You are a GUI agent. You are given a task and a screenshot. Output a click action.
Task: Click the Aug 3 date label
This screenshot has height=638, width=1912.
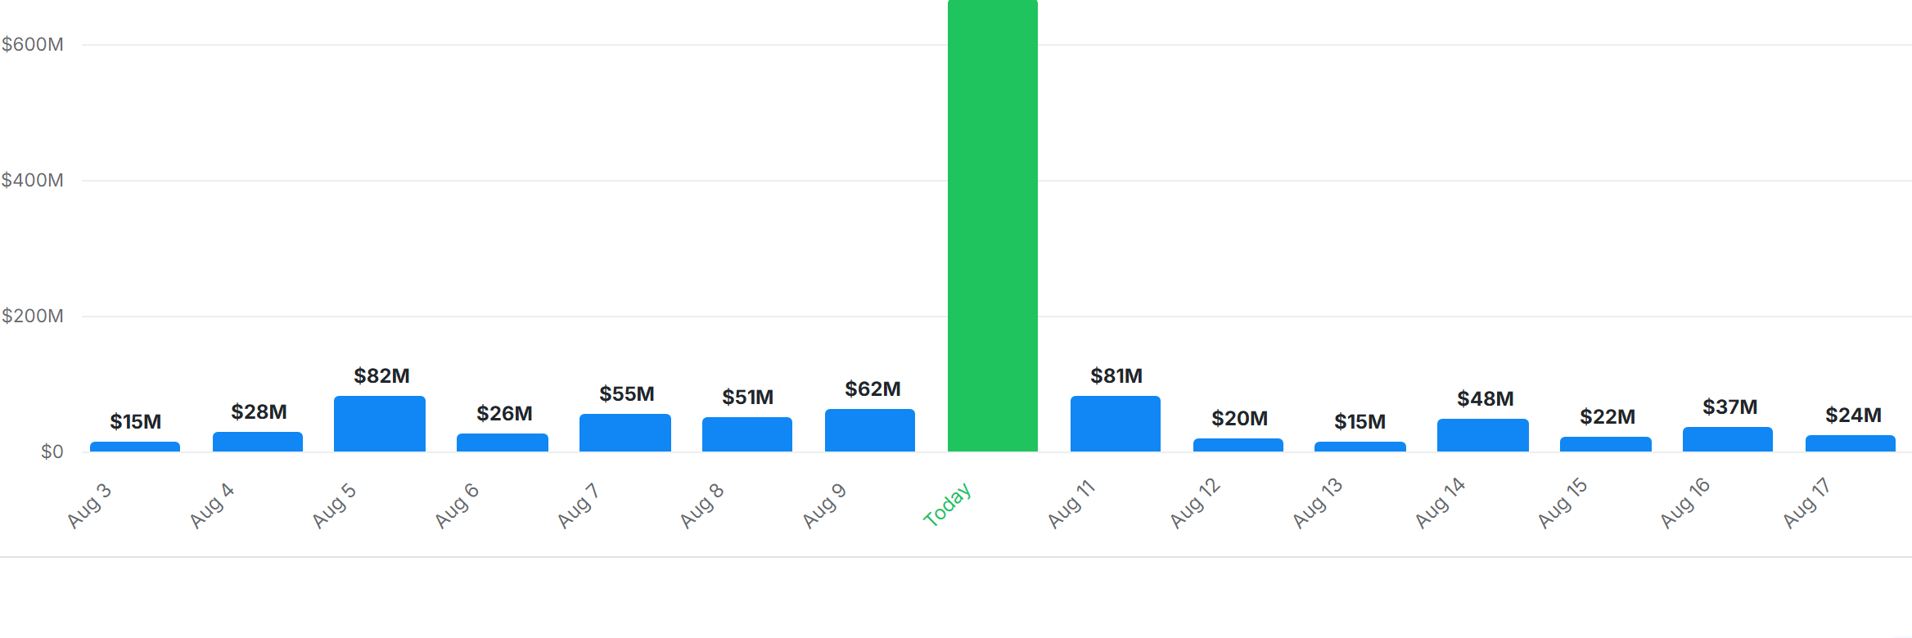[x=89, y=505]
